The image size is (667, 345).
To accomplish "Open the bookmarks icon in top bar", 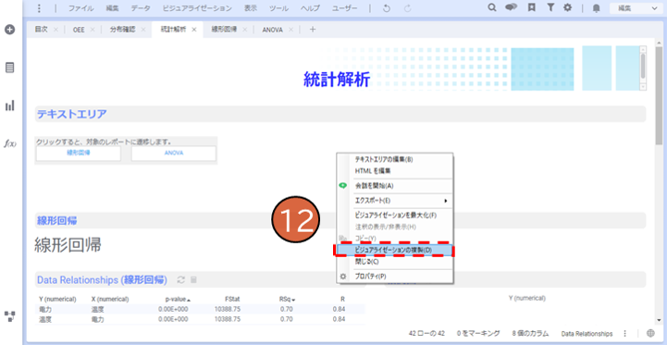I will (x=531, y=7).
